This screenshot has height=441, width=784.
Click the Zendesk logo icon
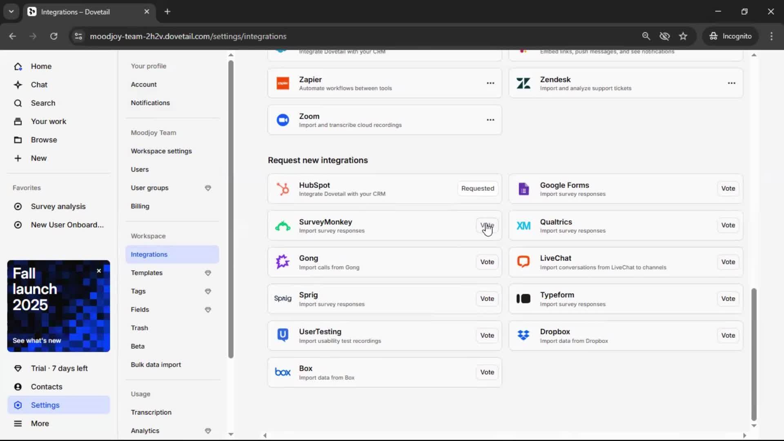point(523,83)
